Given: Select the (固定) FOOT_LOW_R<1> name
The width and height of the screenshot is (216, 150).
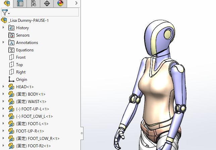Looking at the screenshot, I should coord(38,138).
